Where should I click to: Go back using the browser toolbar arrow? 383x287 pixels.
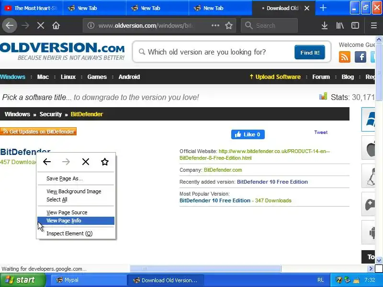tap(10, 25)
